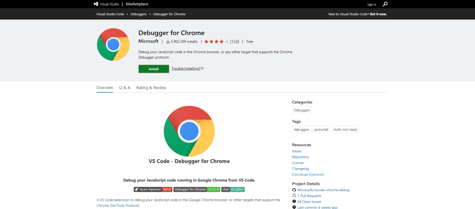
Task: Go to Debuggers breadcrumb
Action: pyautogui.click(x=139, y=14)
